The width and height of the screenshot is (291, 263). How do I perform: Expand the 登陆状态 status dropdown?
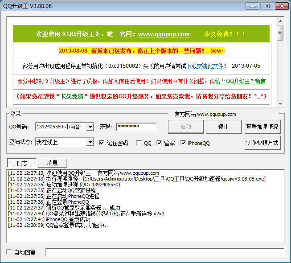click(x=90, y=142)
